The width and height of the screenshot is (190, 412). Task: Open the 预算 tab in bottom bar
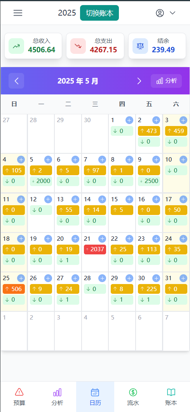click(19, 397)
